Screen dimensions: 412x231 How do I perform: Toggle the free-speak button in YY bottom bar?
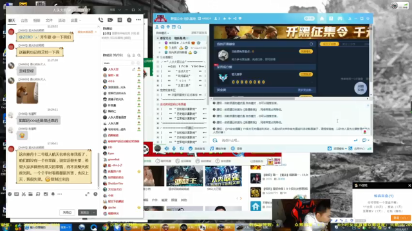point(197,148)
